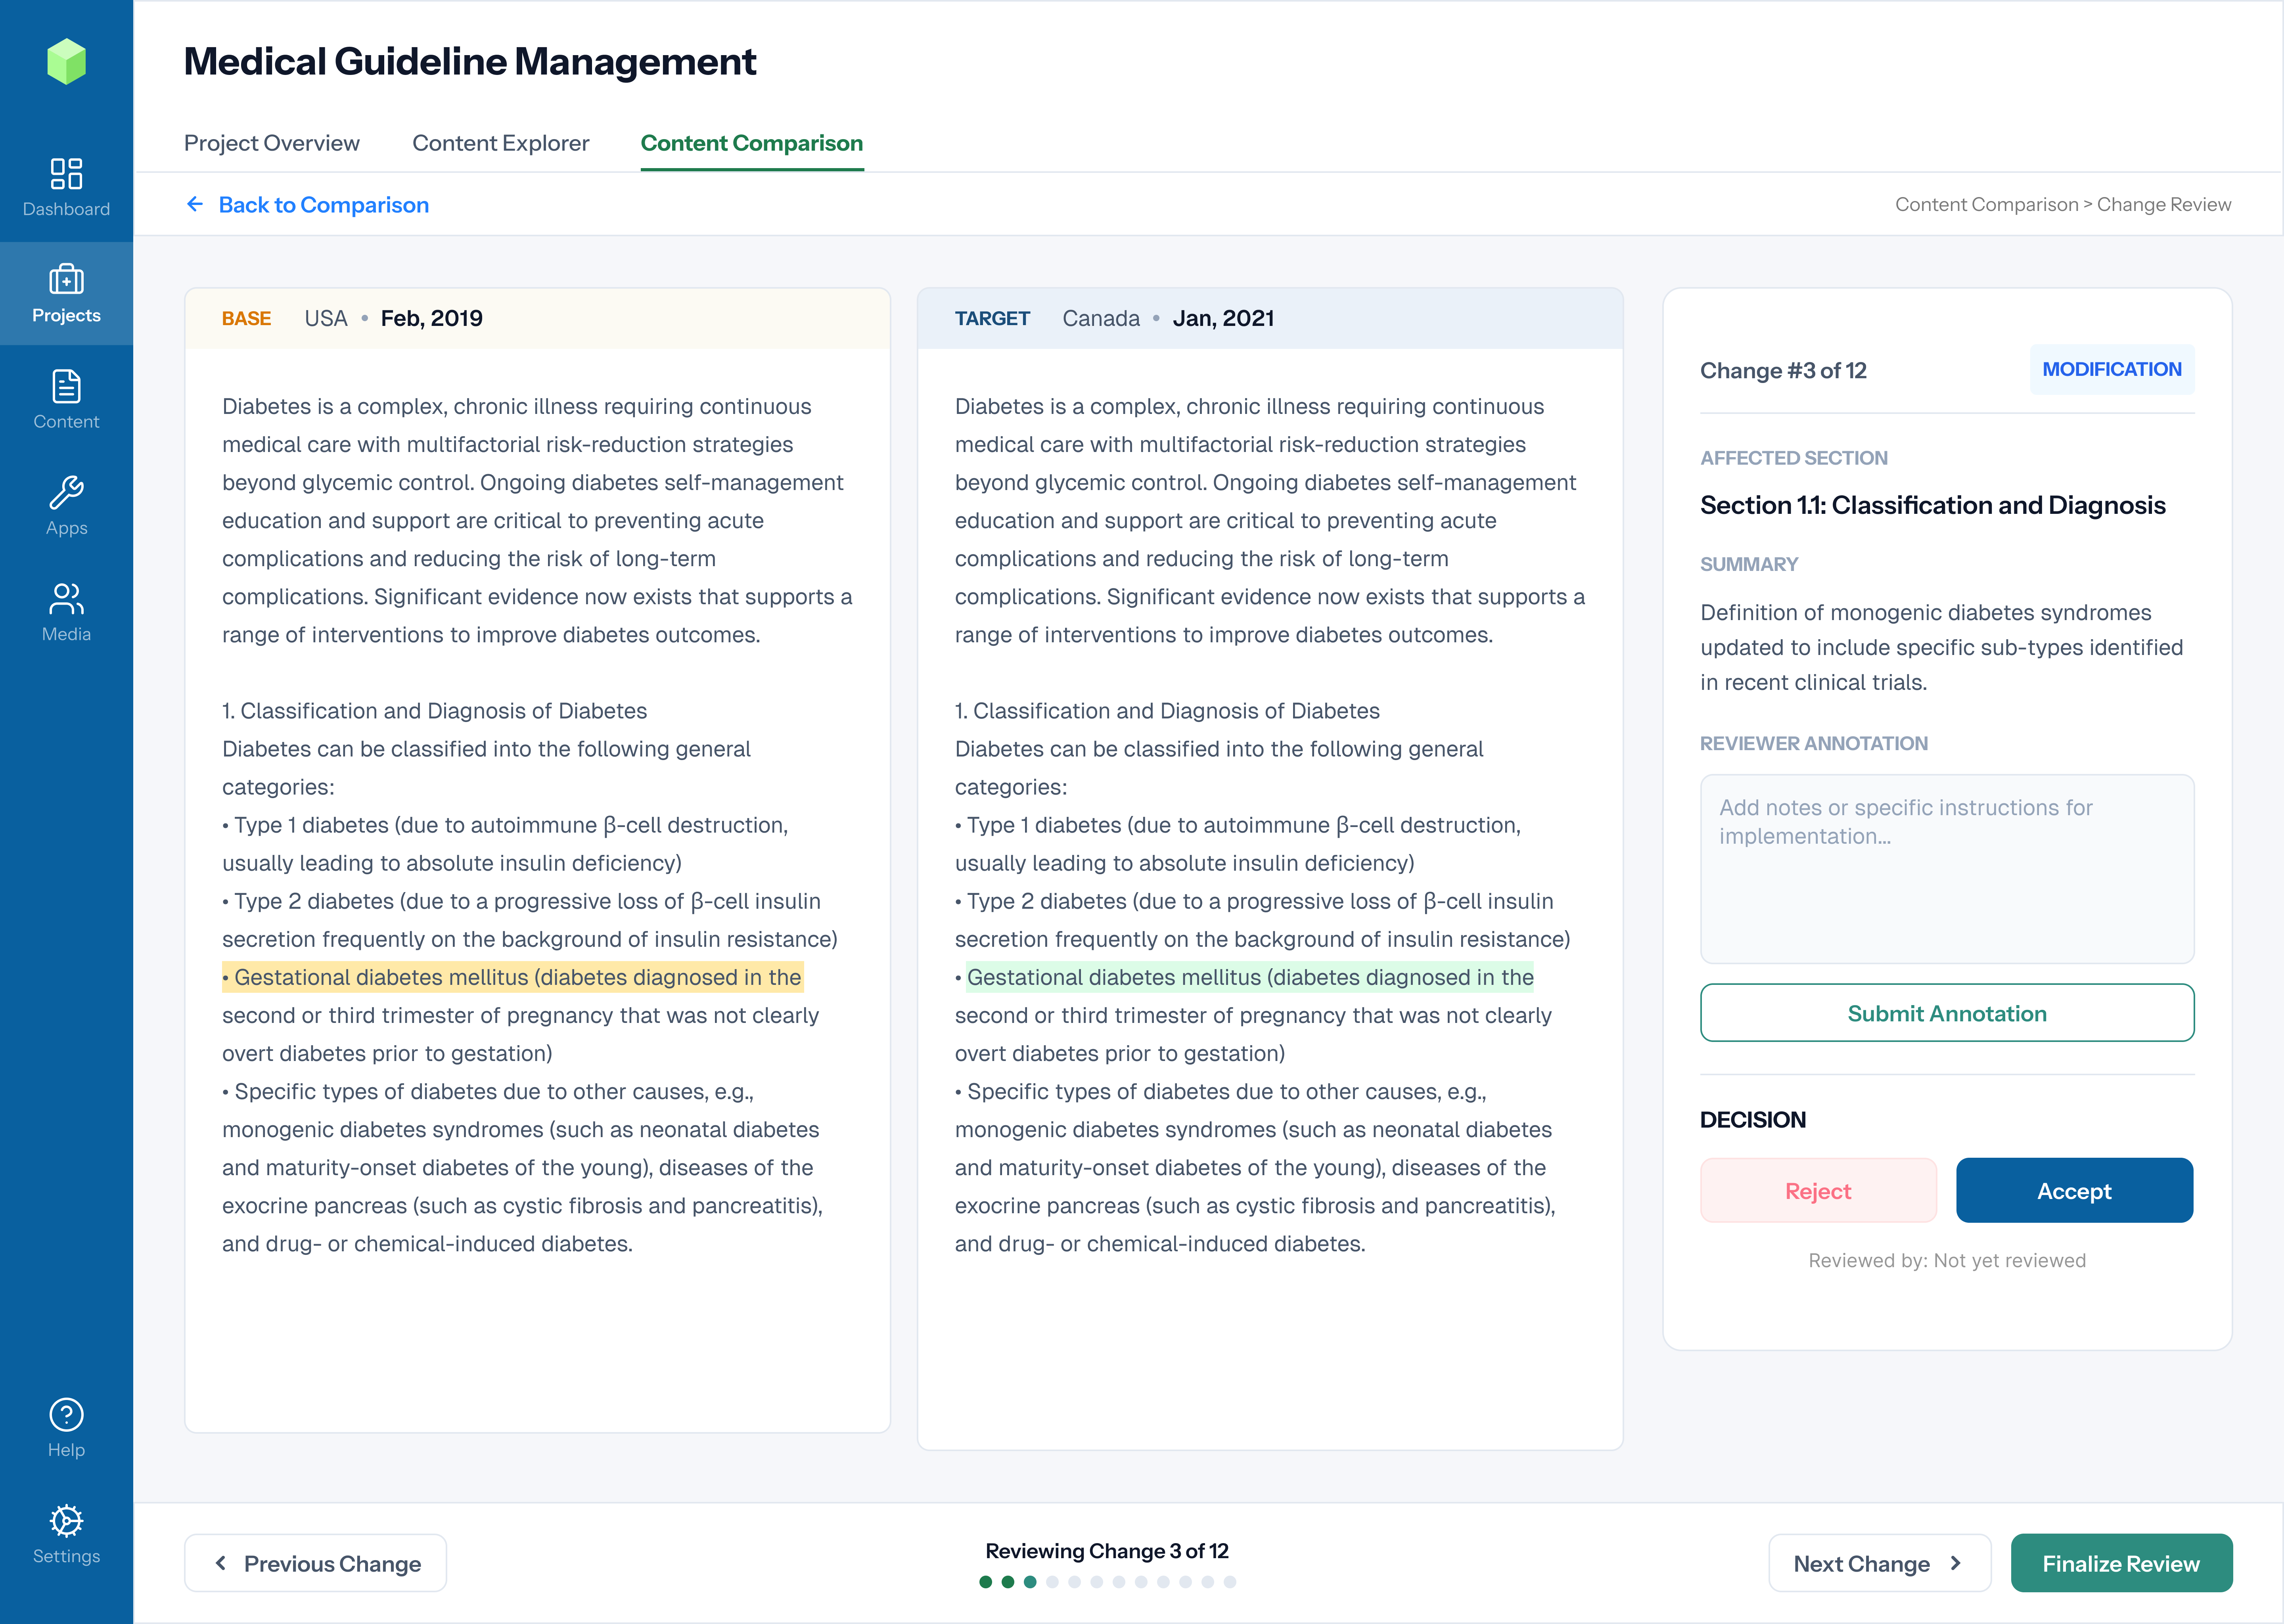The width and height of the screenshot is (2284, 1624).
Task: Switch to Project Overview tab
Action: point(272,143)
